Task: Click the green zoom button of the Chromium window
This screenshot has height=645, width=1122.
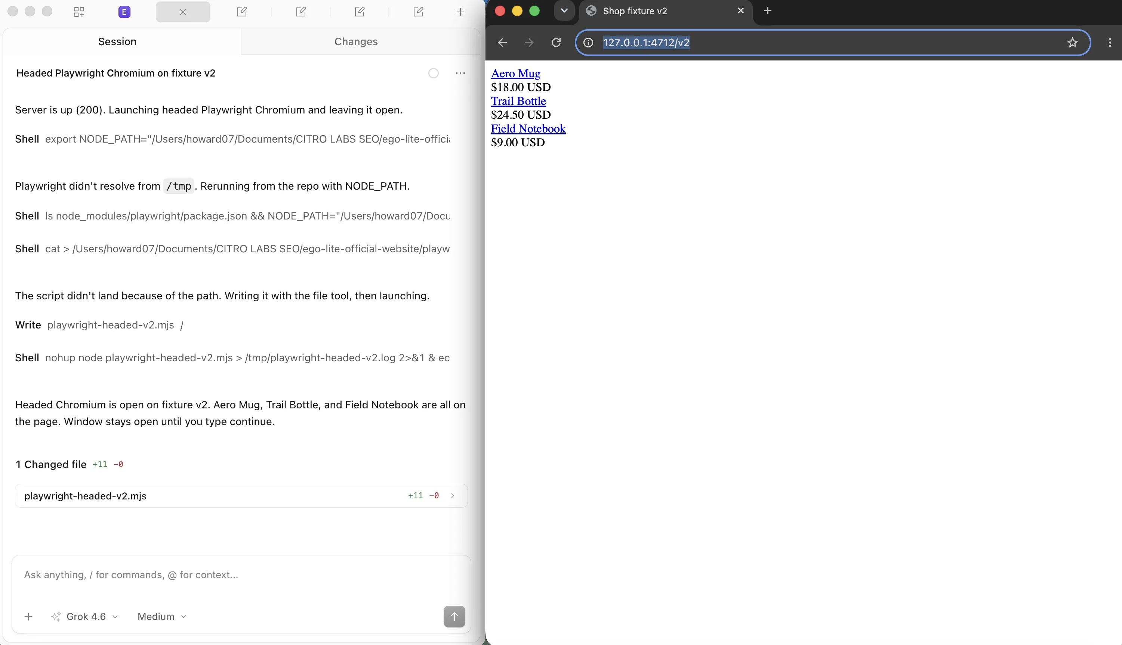Action: coord(534,10)
